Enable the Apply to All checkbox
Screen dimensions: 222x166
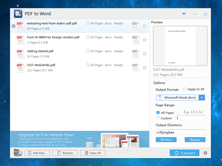click(185, 89)
